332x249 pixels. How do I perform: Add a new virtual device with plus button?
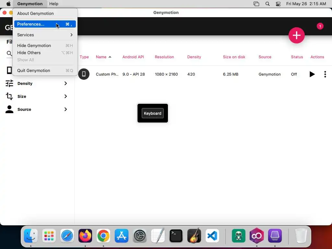point(296,35)
